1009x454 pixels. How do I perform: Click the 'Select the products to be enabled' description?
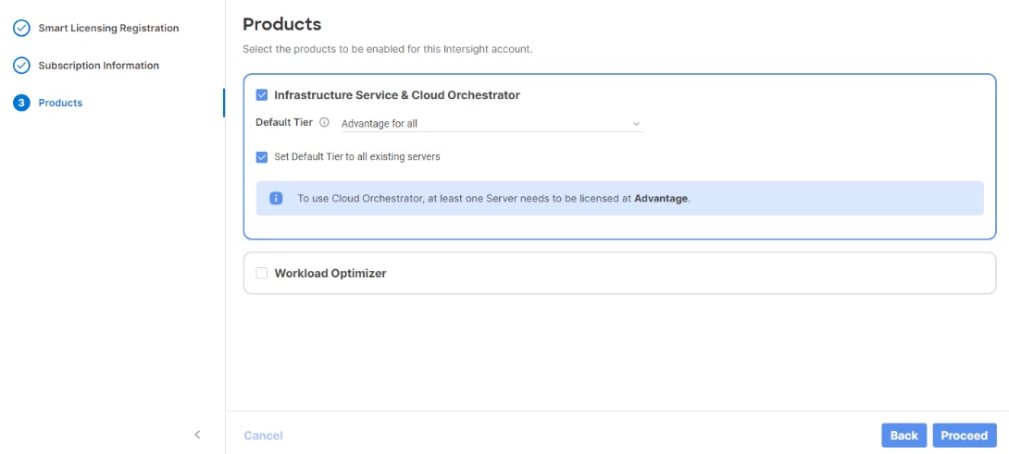387,49
